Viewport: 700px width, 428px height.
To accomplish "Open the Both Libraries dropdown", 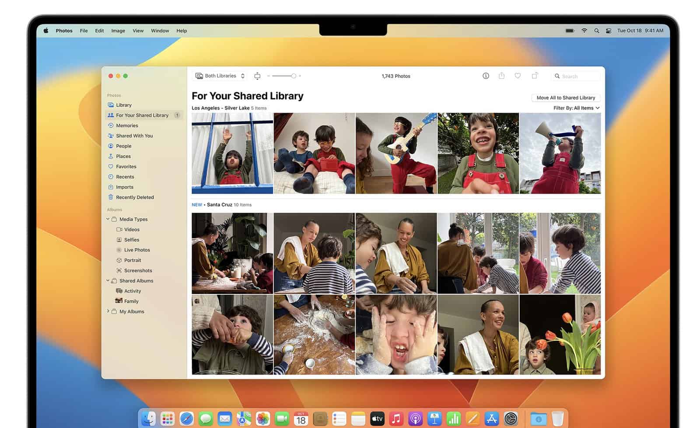I will [220, 76].
